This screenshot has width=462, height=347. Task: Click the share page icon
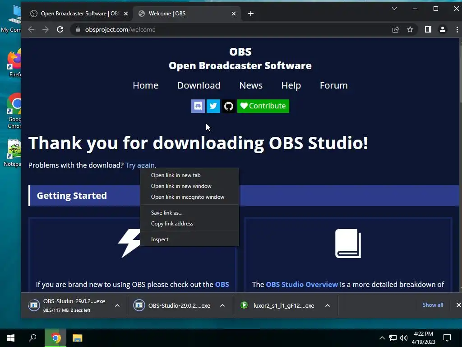click(x=395, y=29)
